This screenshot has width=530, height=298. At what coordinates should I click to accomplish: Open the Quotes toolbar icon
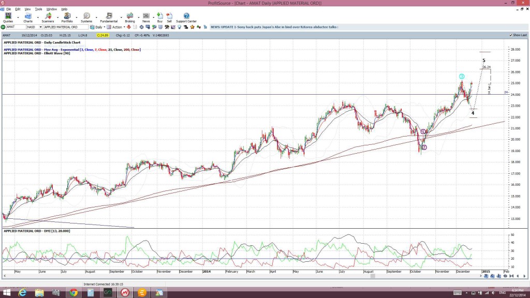click(x=8, y=16)
